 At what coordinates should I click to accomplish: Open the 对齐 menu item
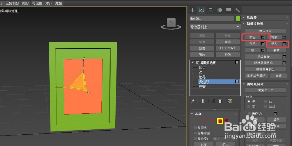(49, 3)
